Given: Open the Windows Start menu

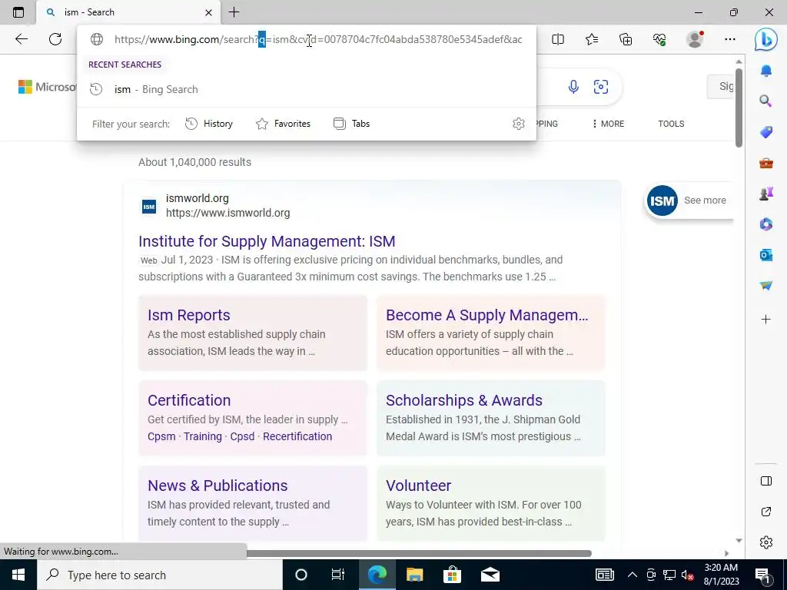Looking at the screenshot, I should click(x=18, y=575).
